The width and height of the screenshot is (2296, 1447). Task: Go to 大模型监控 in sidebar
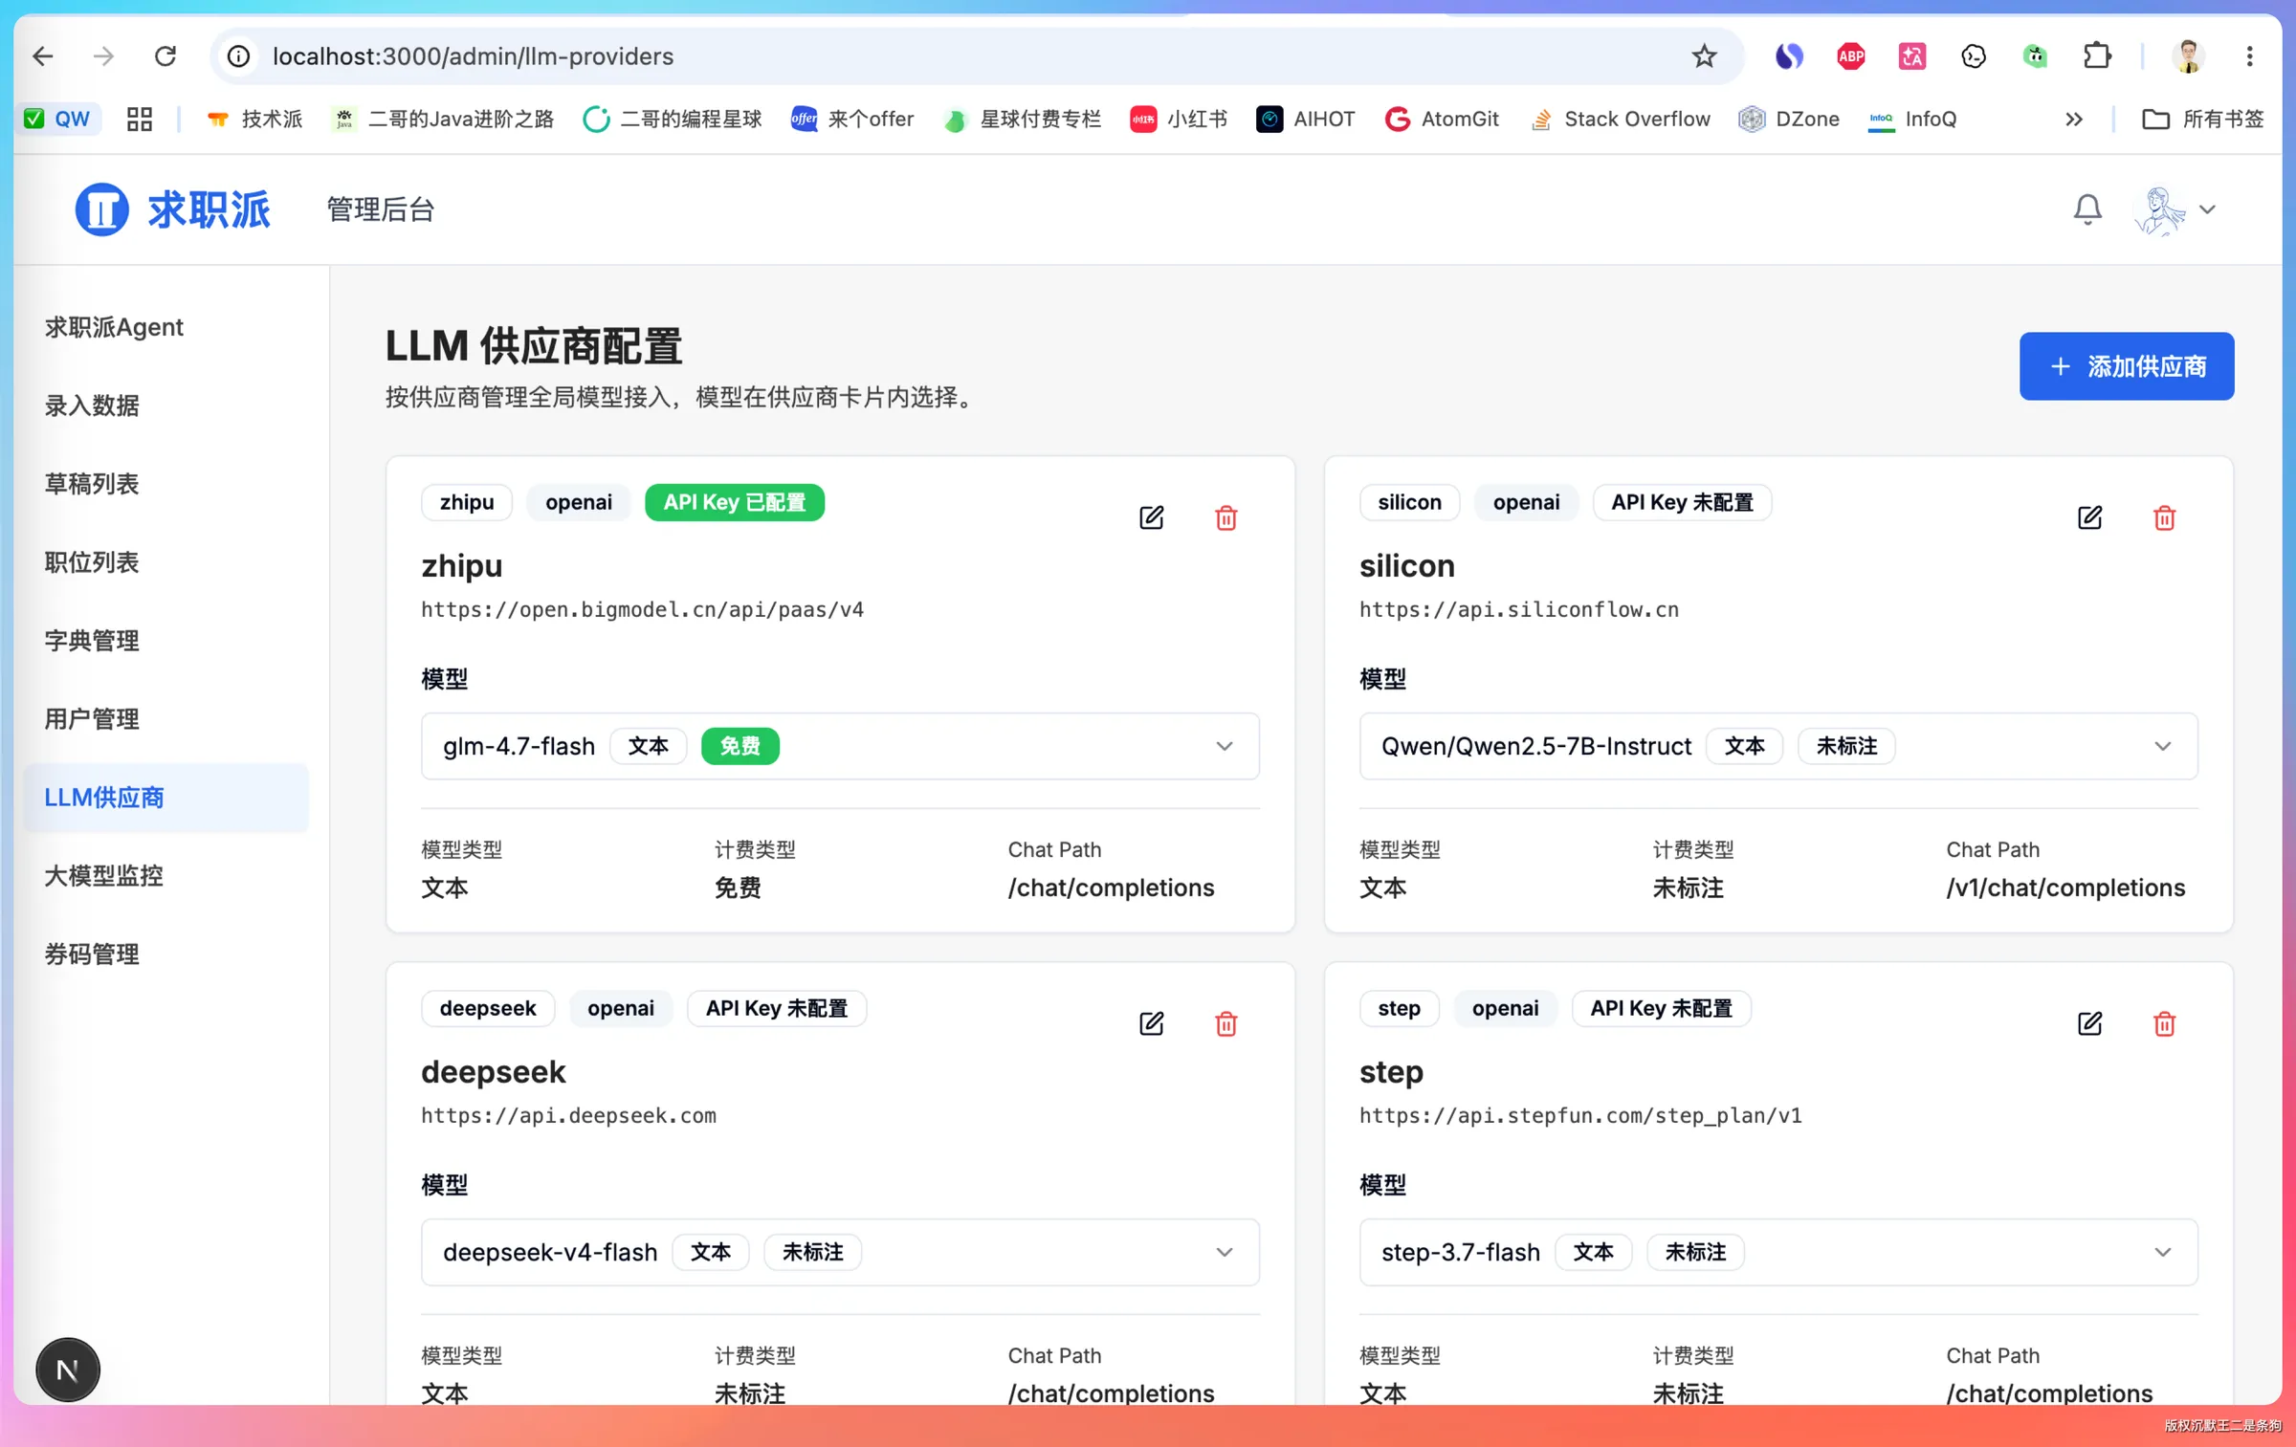tap(103, 875)
